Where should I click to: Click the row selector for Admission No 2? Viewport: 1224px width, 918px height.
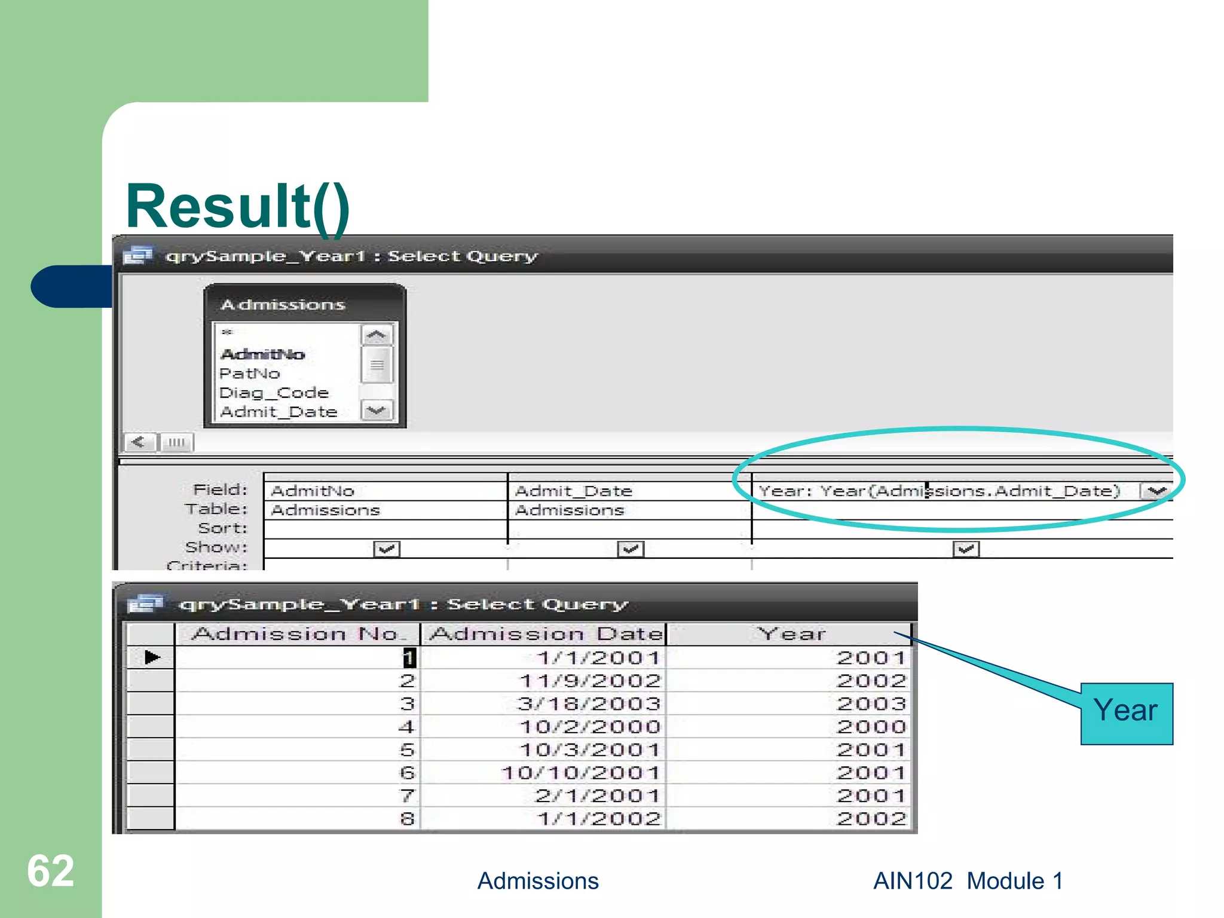click(151, 681)
